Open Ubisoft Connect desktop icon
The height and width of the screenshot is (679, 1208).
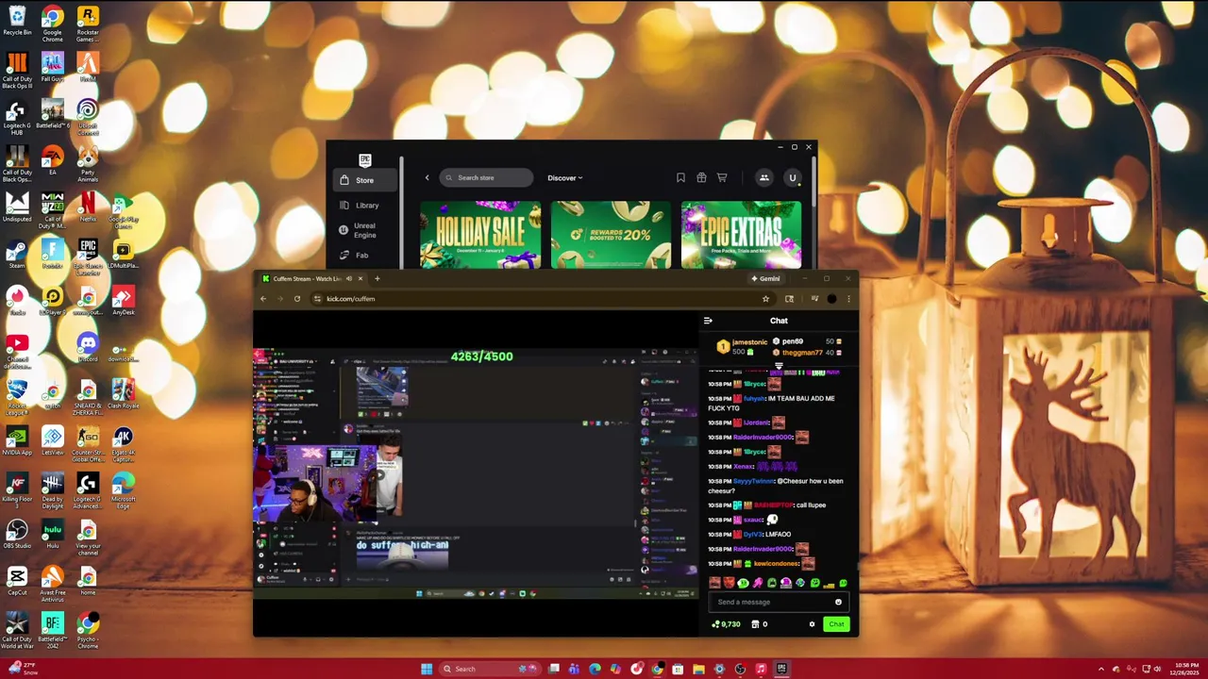click(88, 118)
